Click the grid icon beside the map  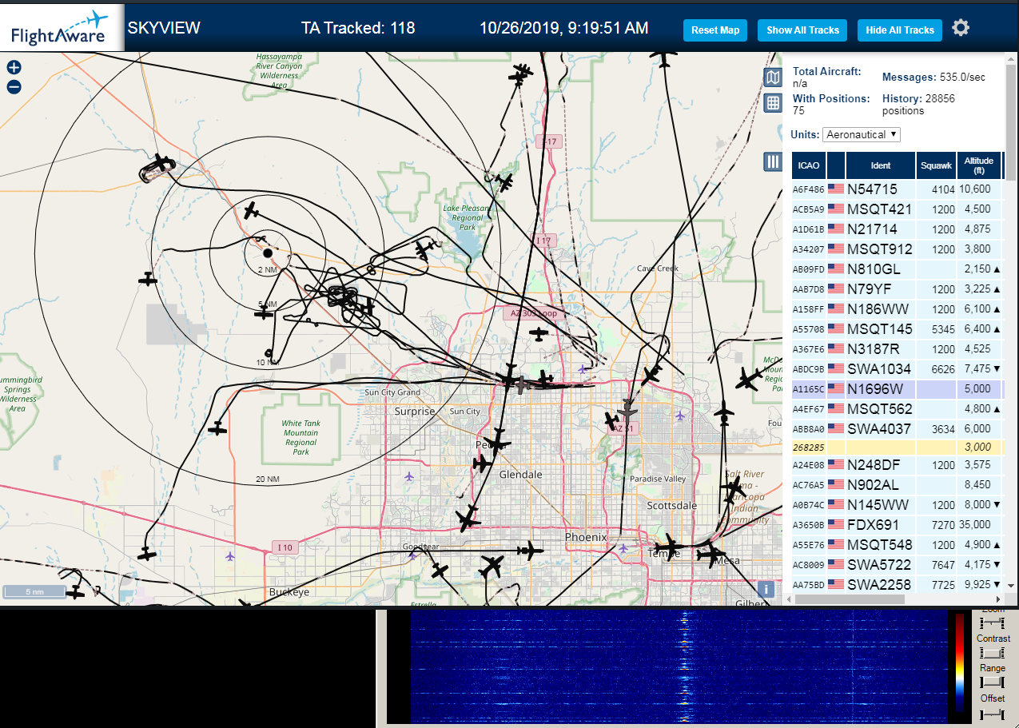[773, 102]
